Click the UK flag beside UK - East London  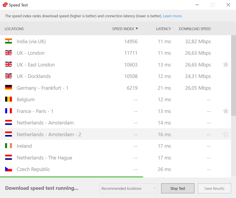coord(9,64)
